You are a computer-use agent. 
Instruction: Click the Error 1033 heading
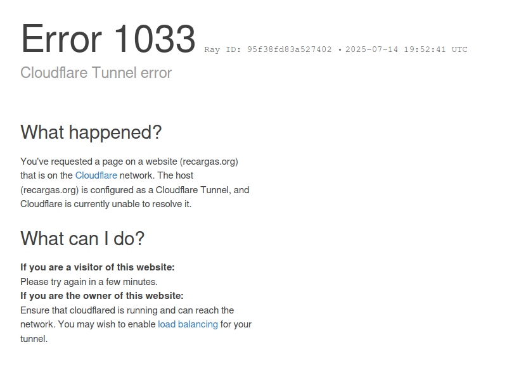108,39
